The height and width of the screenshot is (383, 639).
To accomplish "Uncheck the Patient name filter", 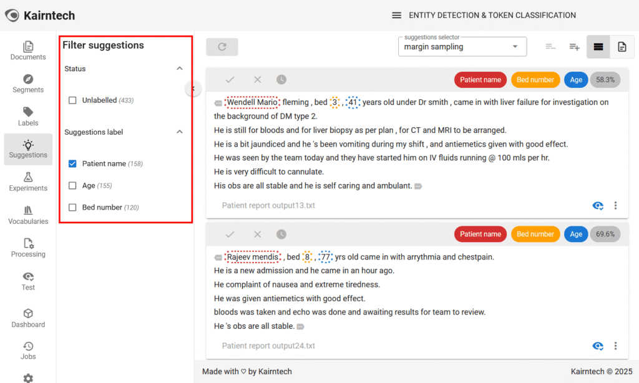I will tap(72, 164).
